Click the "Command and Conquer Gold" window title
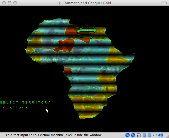This screenshot has height=138, width=169. click(x=87, y=3)
